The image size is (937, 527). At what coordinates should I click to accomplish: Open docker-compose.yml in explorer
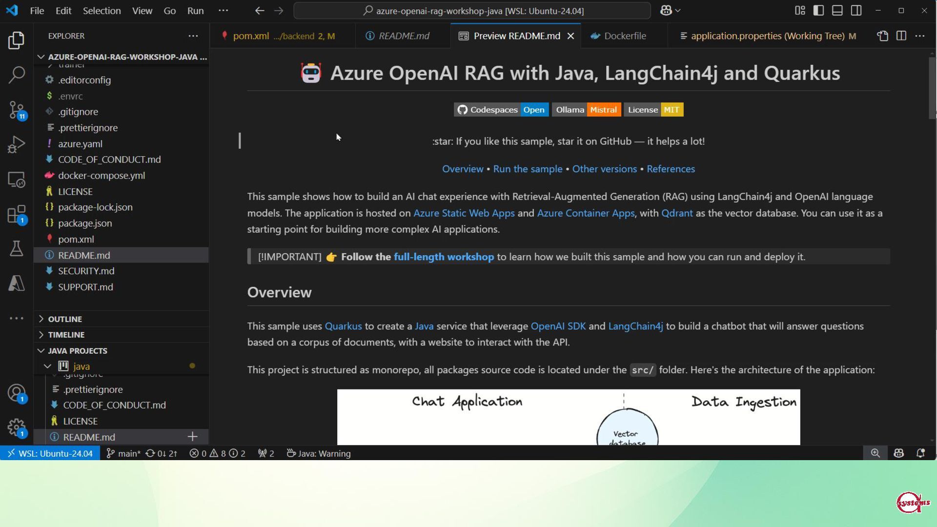click(121, 175)
